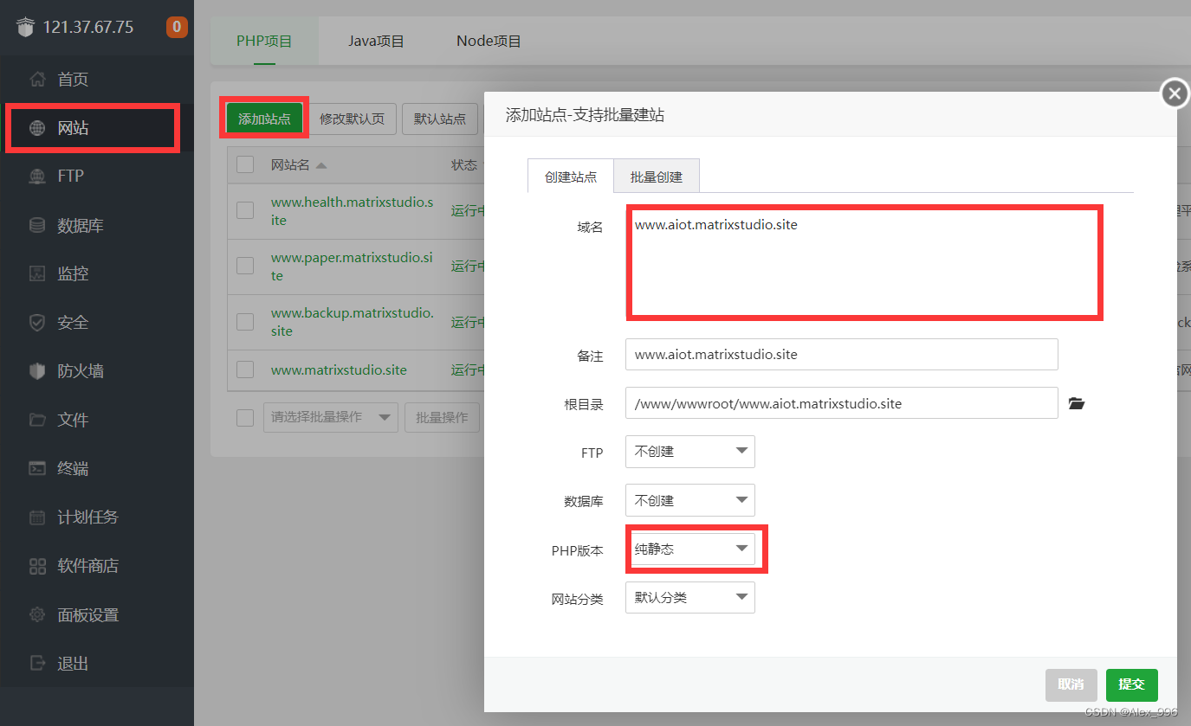Click the panel logo next to the IP address
1191x726 pixels.
[25, 27]
